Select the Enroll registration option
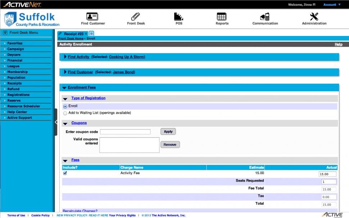The height and width of the screenshot is (218, 349). [65, 106]
